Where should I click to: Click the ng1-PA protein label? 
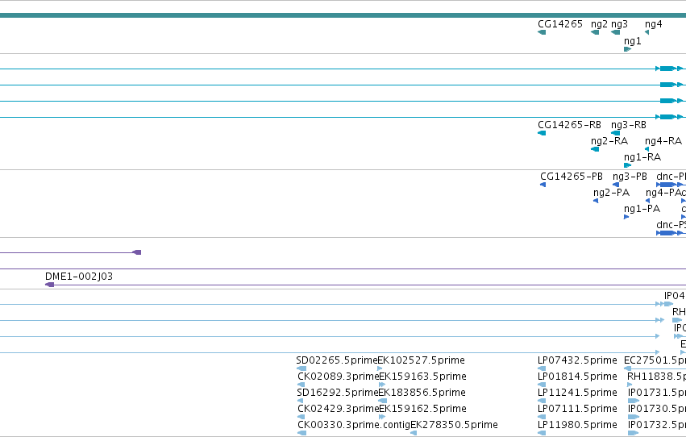pyautogui.click(x=642, y=209)
